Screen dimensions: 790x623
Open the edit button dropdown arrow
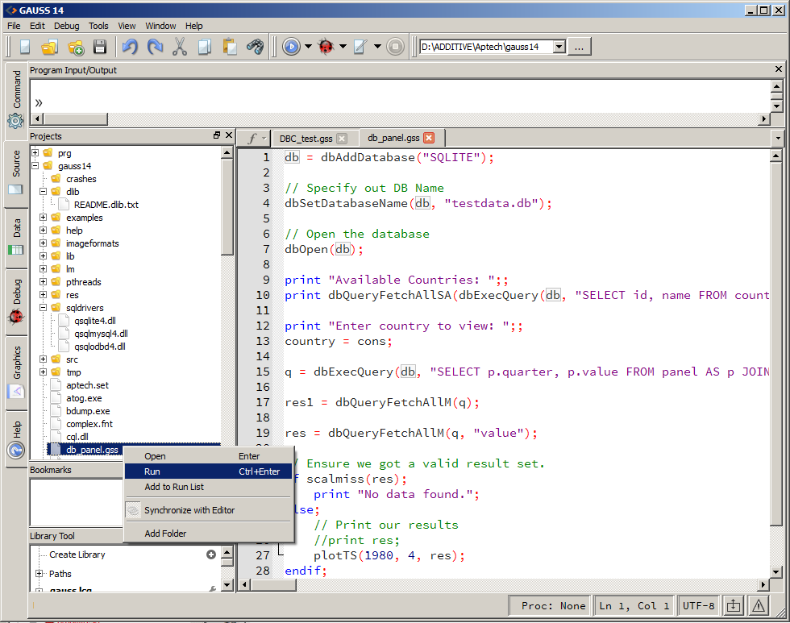click(x=377, y=47)
